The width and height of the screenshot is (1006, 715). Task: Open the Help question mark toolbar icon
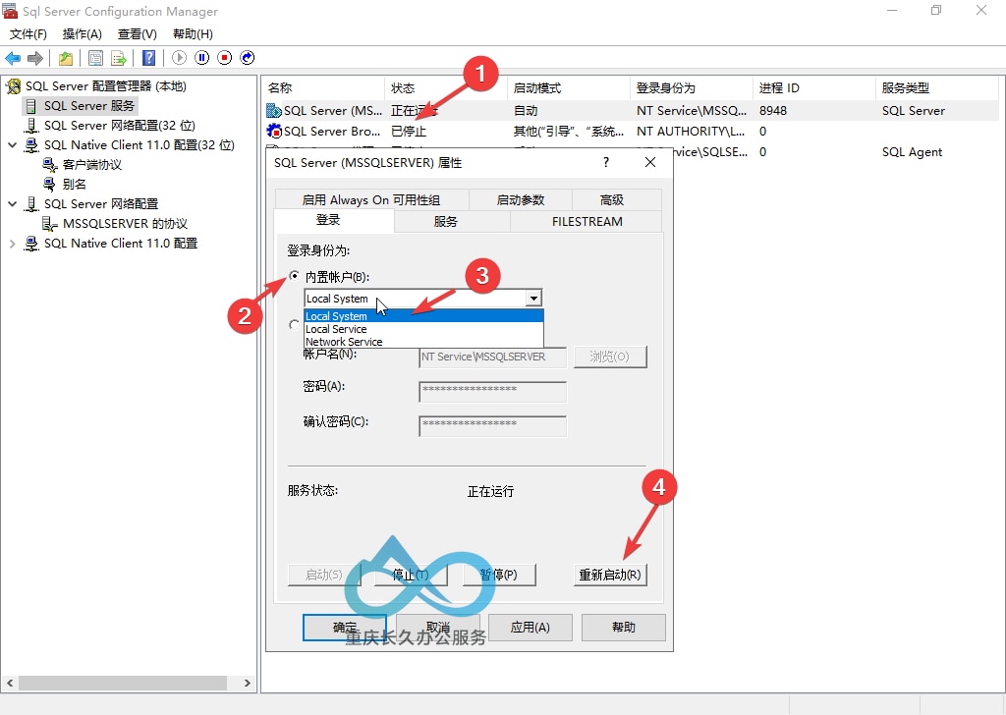(x=149, y=58)
